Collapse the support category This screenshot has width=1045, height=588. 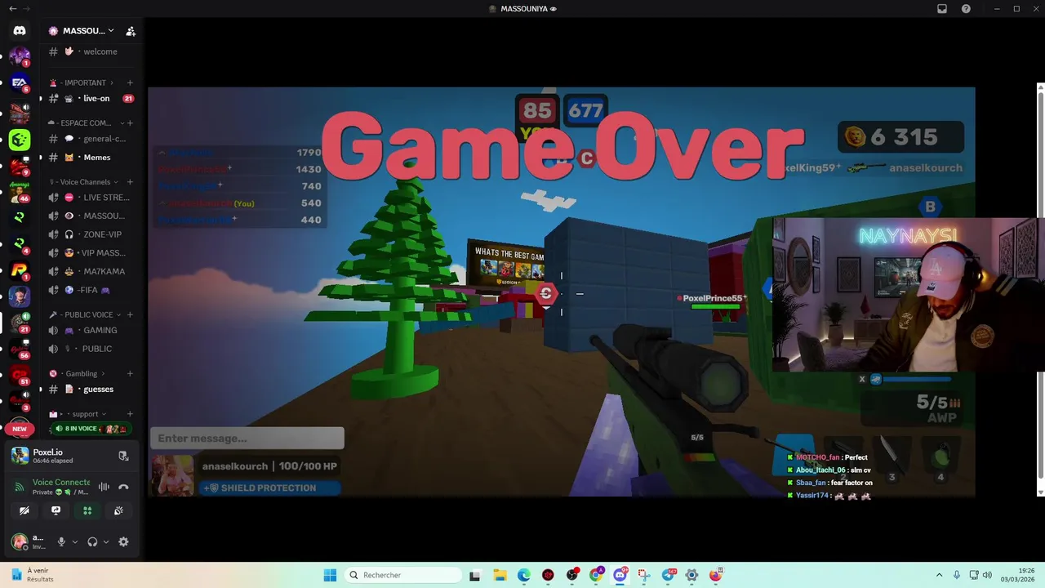pos(78,414)
